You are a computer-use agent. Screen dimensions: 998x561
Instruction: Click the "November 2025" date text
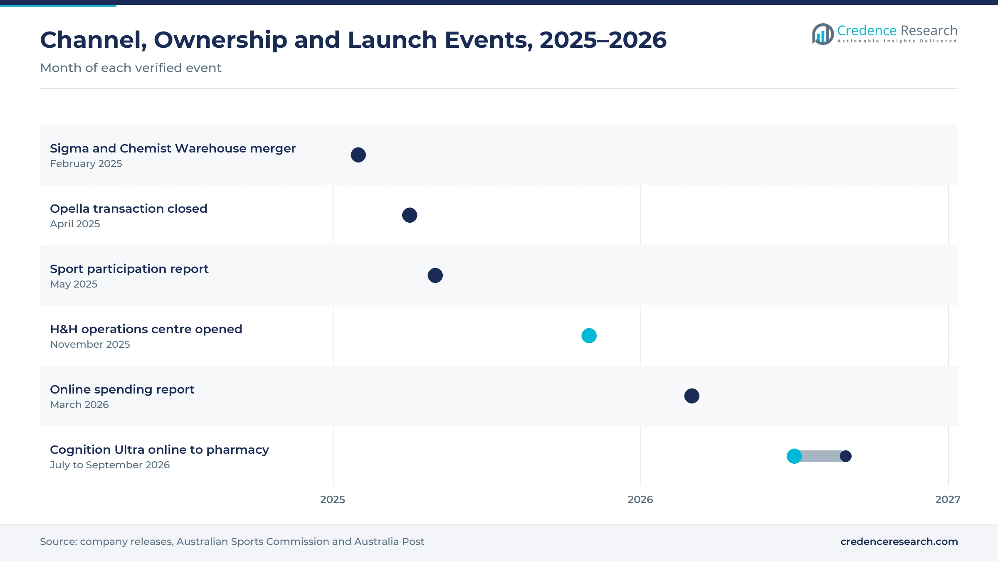(x=90, y=344)
